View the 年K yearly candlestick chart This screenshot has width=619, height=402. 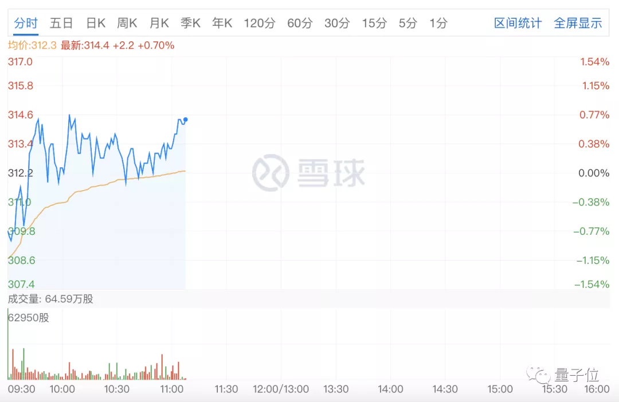coord(222,23)
